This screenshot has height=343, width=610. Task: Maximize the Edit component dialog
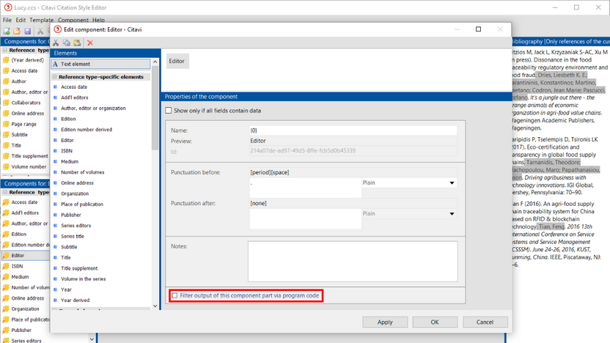click(478, 29)
